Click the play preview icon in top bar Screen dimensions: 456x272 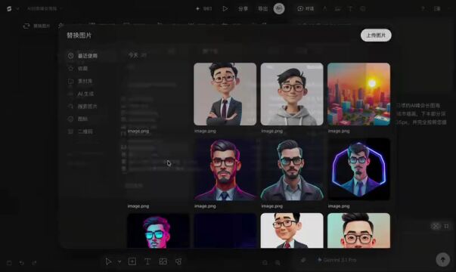tap(225, 9)
